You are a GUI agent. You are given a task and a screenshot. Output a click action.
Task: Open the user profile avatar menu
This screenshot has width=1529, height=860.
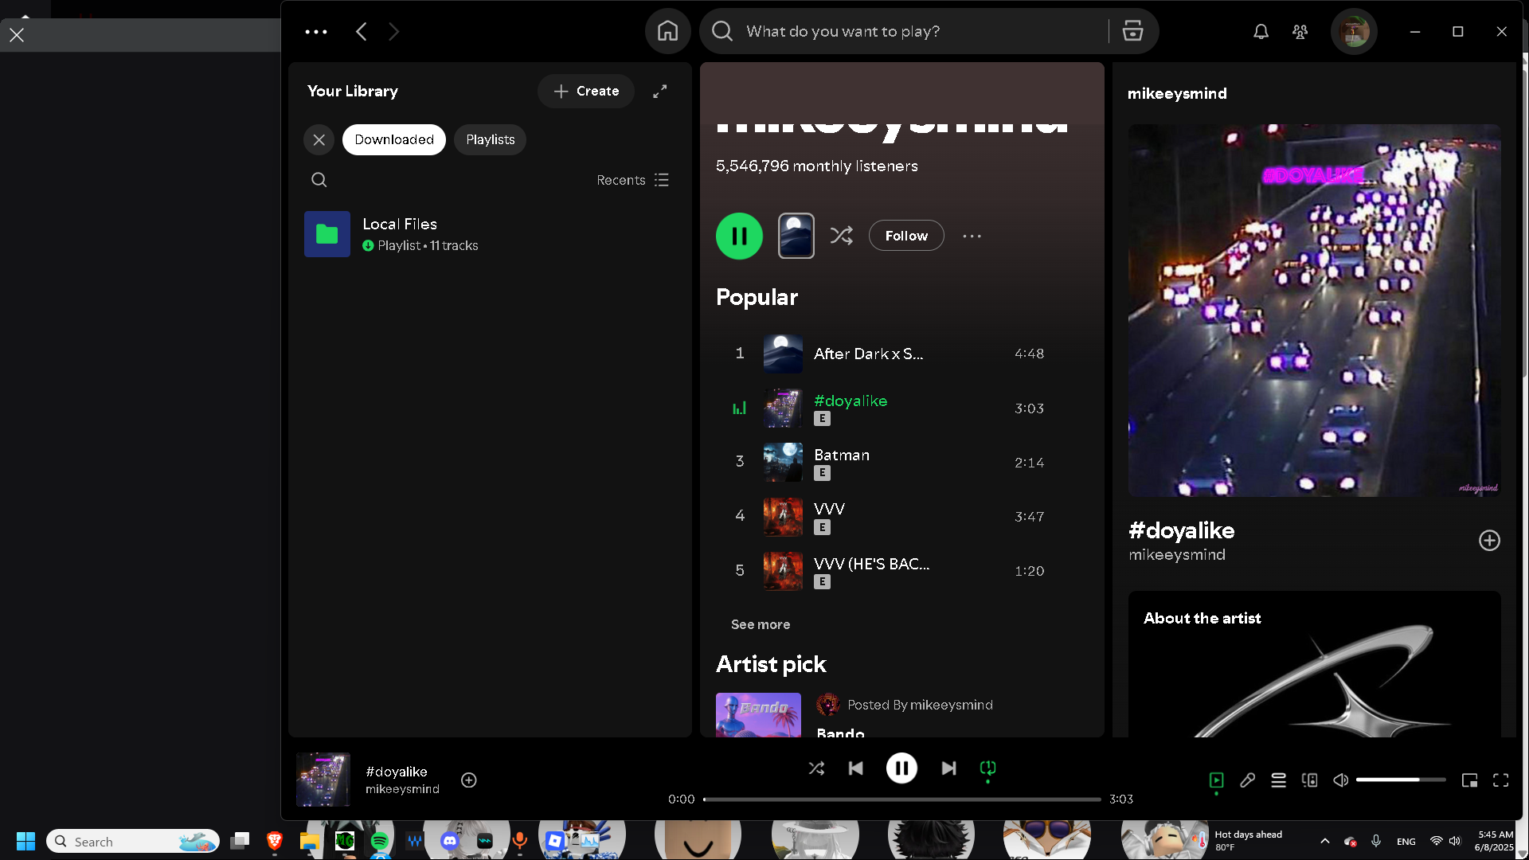1354,32
